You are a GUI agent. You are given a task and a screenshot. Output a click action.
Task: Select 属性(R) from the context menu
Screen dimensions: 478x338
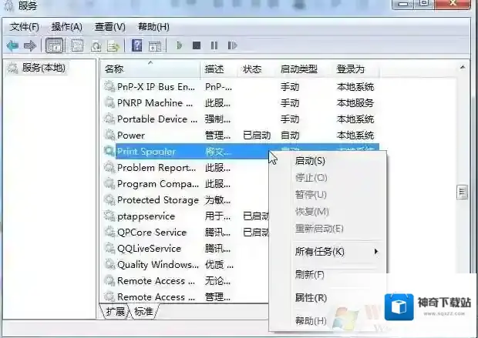click(310, 297)
